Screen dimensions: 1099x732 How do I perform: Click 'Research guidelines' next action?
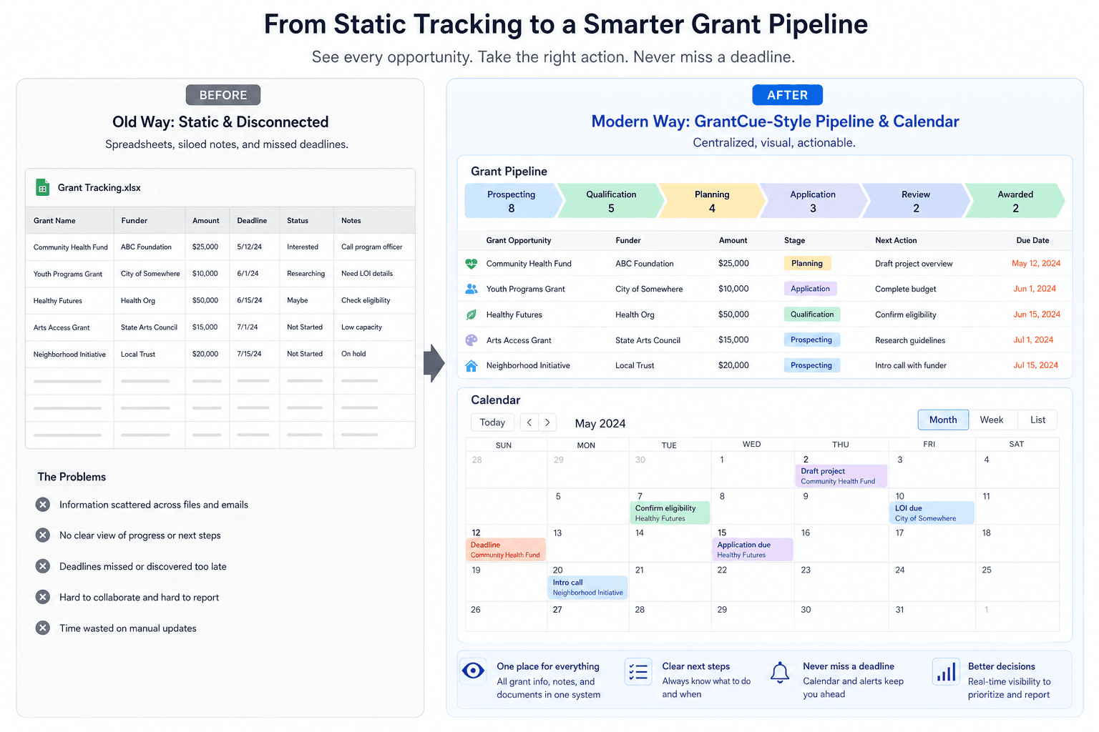point(910,340)
